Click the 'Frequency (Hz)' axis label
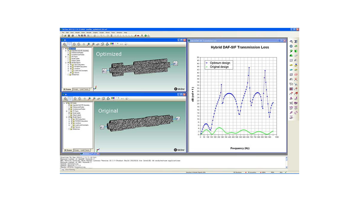359x202 pixels. 240,148
